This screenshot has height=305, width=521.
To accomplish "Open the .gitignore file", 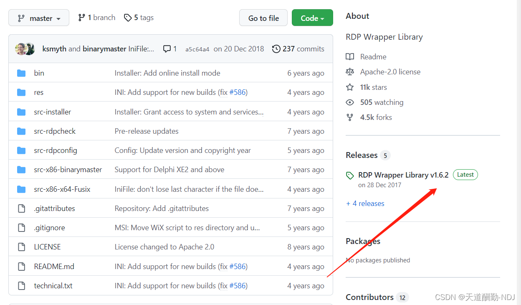I will pyautogui.click(x=49, y=228).
